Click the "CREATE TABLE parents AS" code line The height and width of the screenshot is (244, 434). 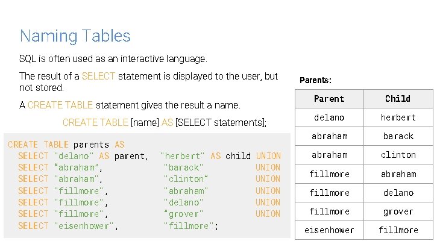(x=66, y=145)
